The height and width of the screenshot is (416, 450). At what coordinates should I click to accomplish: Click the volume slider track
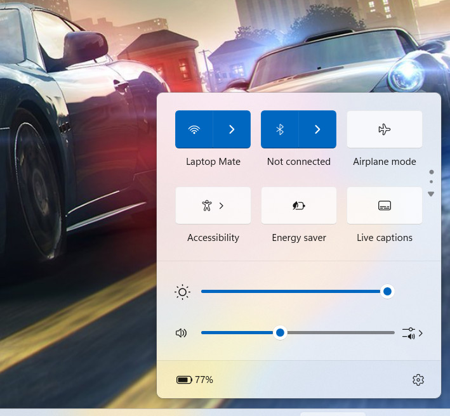click(x=298, y=332)
